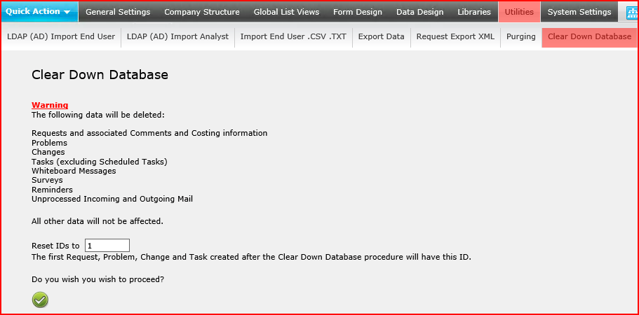
Task: Open General Settings menu
Action: pyautogui.click(x=118, y=12)
